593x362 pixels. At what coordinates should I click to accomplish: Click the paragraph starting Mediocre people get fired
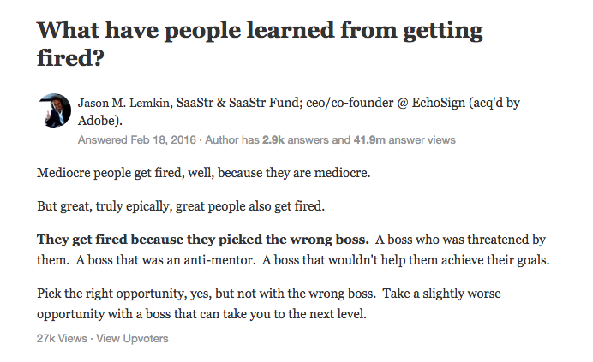[203, 173]
